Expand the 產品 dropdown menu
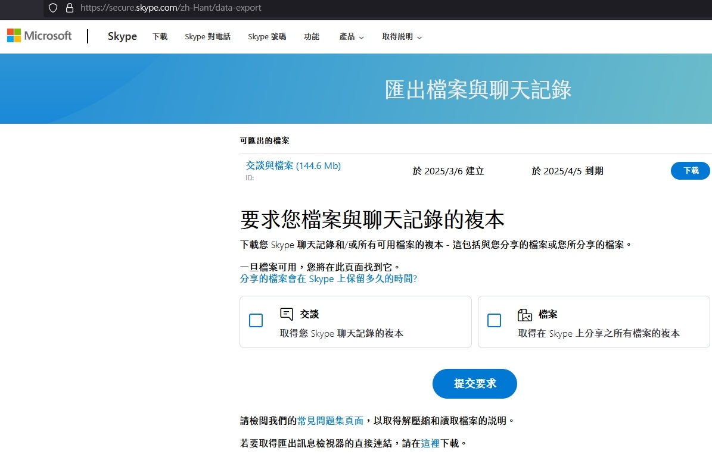The image size is (712, 454). (352, 37)
